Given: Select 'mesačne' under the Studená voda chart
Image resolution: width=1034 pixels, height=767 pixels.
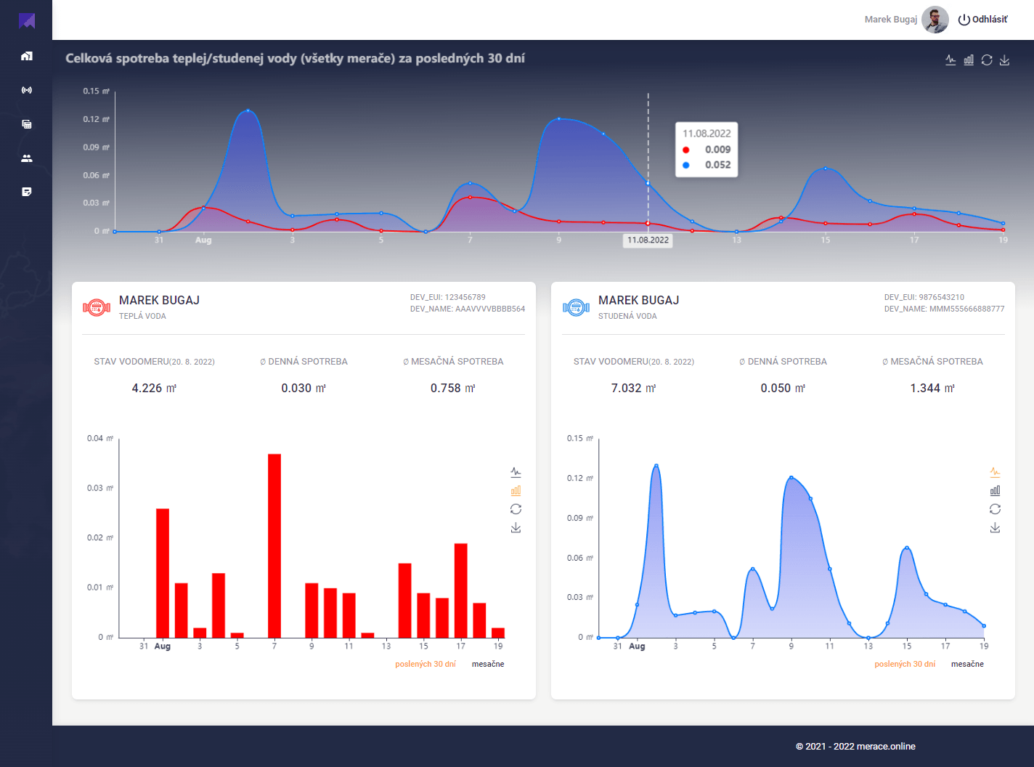Looking at the screenshot, I should pyautogui.click(x=967, y=664).
